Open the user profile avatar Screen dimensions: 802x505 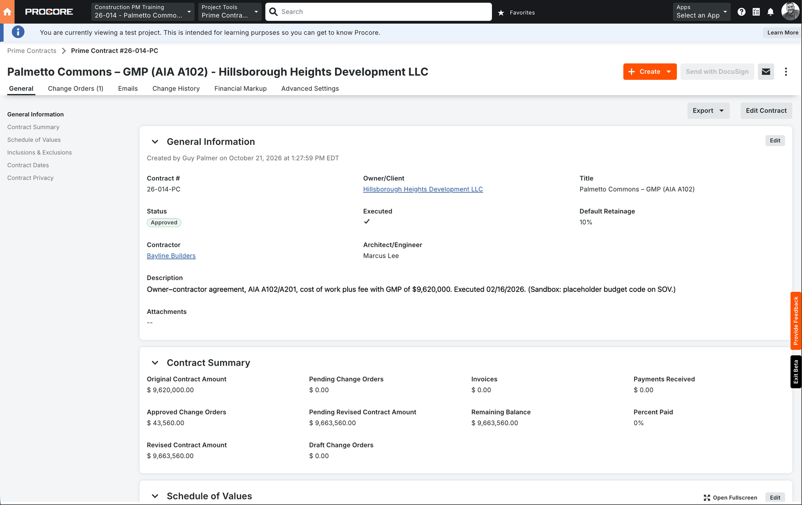click(790, 12)
